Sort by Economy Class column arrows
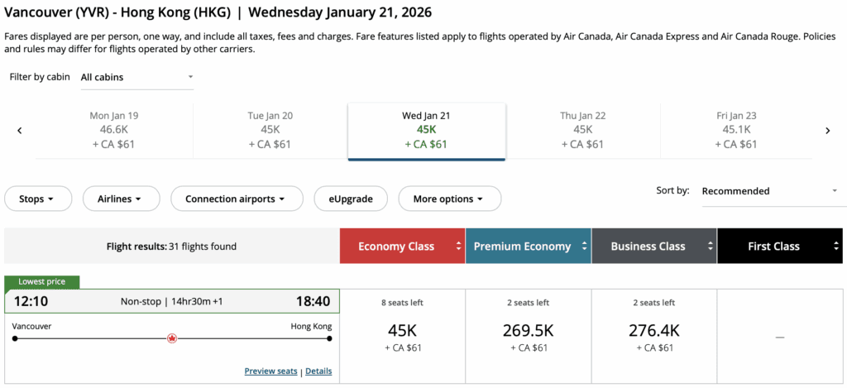The image size is (847, 388). 458,247
